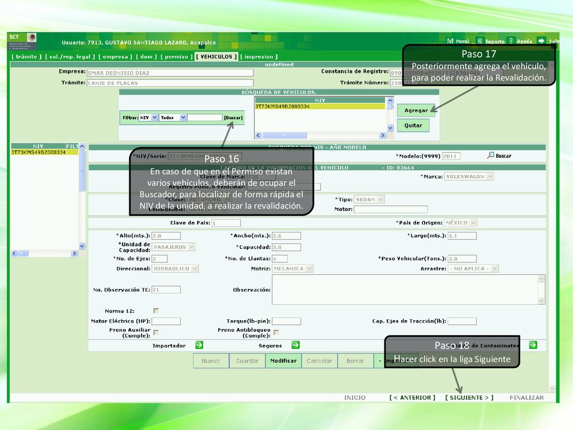573x430 pixels.
Task: Click the Modificar button
Action: [x=283, y=361]
